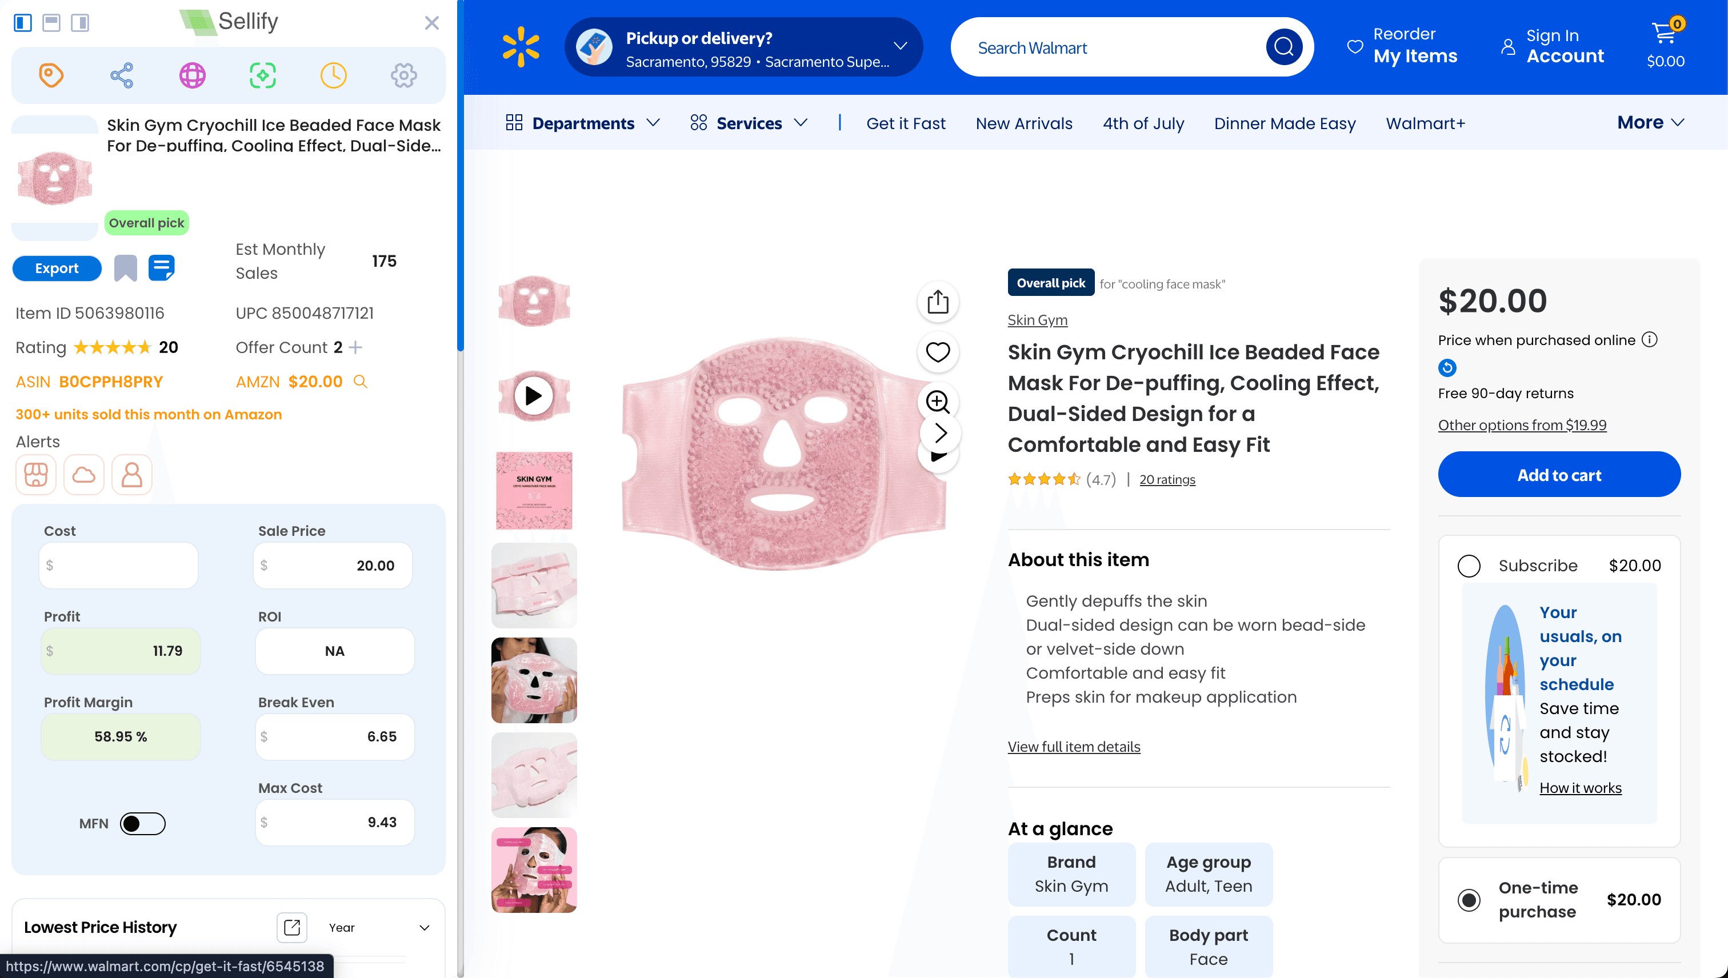This screenshot has height=978, width=1728.
Task: Zoom in on the product image
Action: coord(937,402)
